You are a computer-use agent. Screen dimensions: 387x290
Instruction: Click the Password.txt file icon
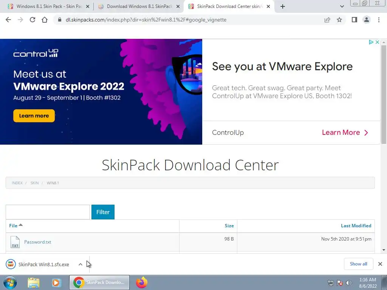15,242
